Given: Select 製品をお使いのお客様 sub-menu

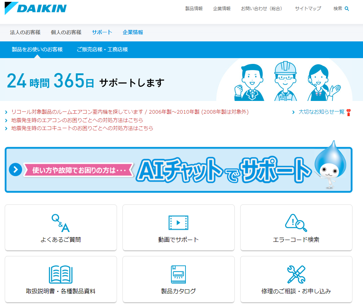Looking at the screenshot, I should [37, 49].
